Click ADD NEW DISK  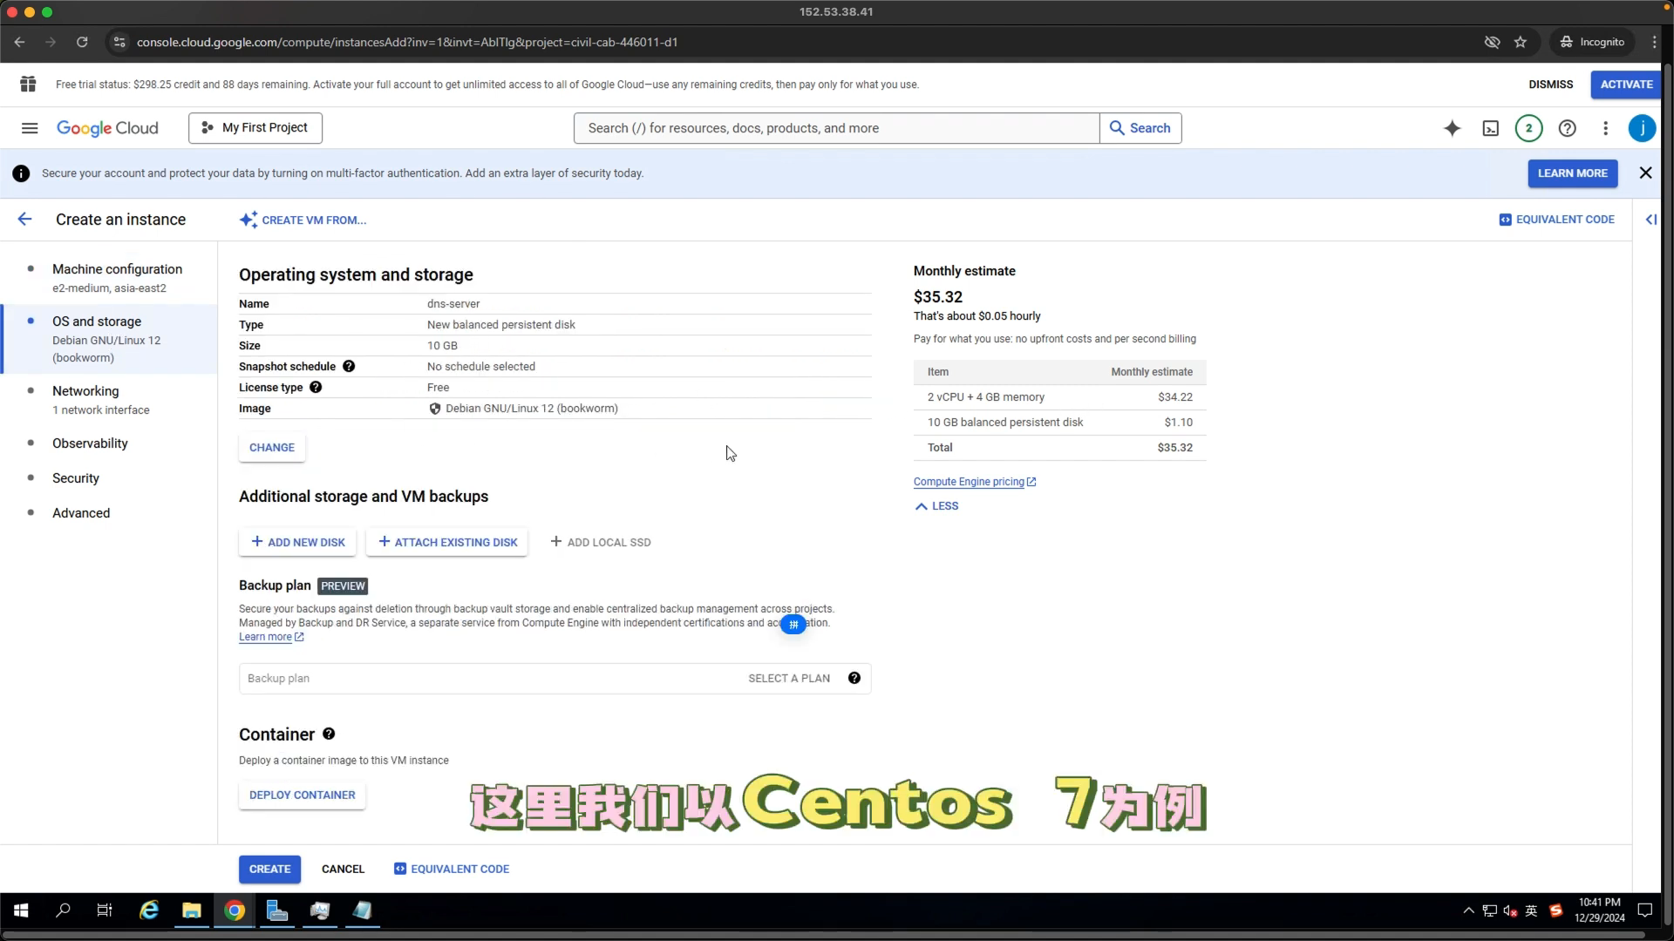click(298, 542)
